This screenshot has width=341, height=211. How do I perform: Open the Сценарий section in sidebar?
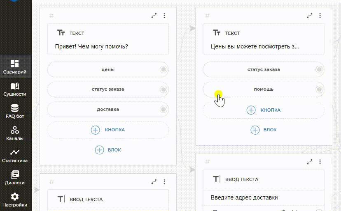15,67
